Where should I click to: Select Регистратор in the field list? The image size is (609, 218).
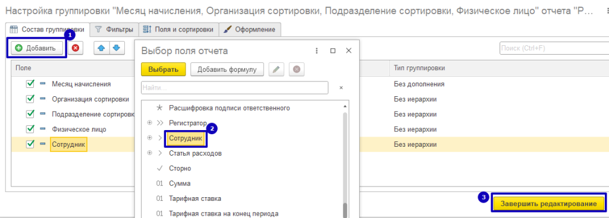[187, 123]
